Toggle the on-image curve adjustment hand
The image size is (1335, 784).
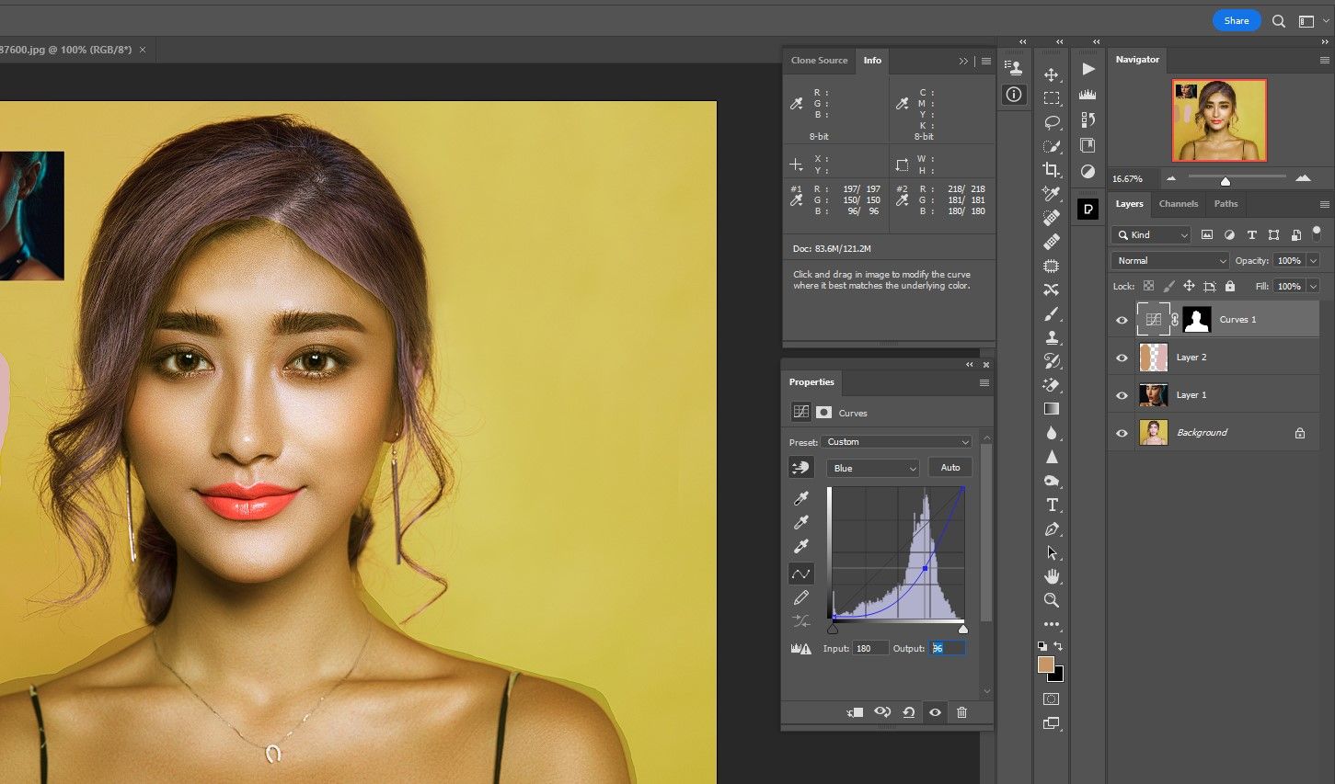pos(800,468)
